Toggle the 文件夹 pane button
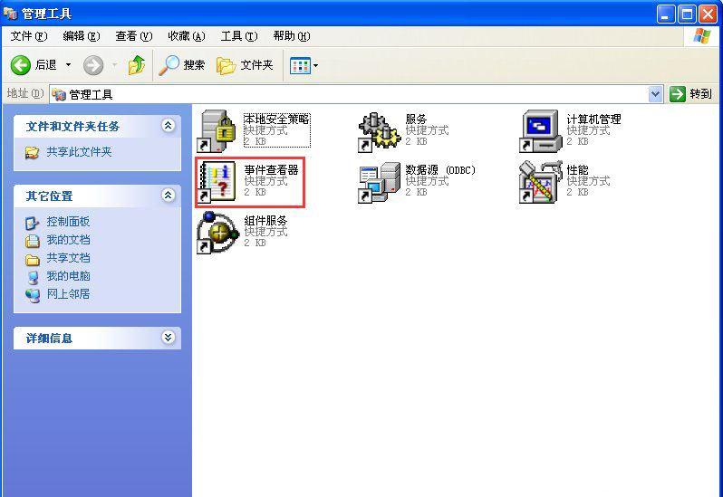723x497 pixels. pos(245,65)
